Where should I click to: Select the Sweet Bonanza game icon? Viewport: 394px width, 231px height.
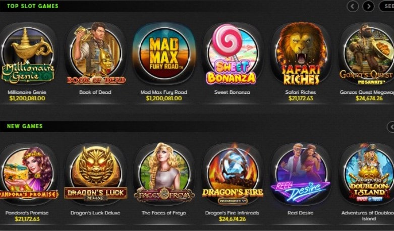point(232,54)
